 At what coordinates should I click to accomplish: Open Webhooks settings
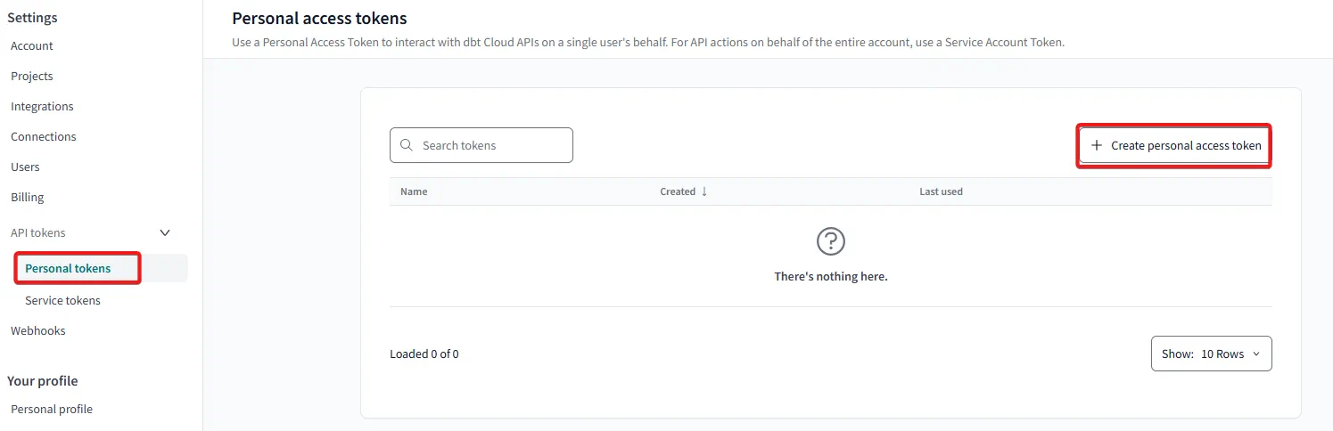click(x=38, y=330)
